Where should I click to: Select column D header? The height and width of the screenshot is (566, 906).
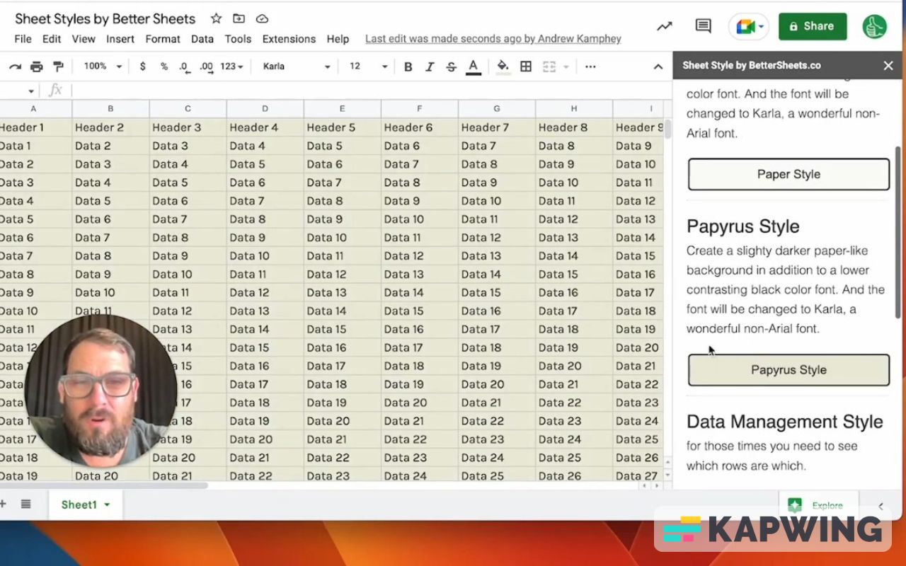tap(265, 108)
